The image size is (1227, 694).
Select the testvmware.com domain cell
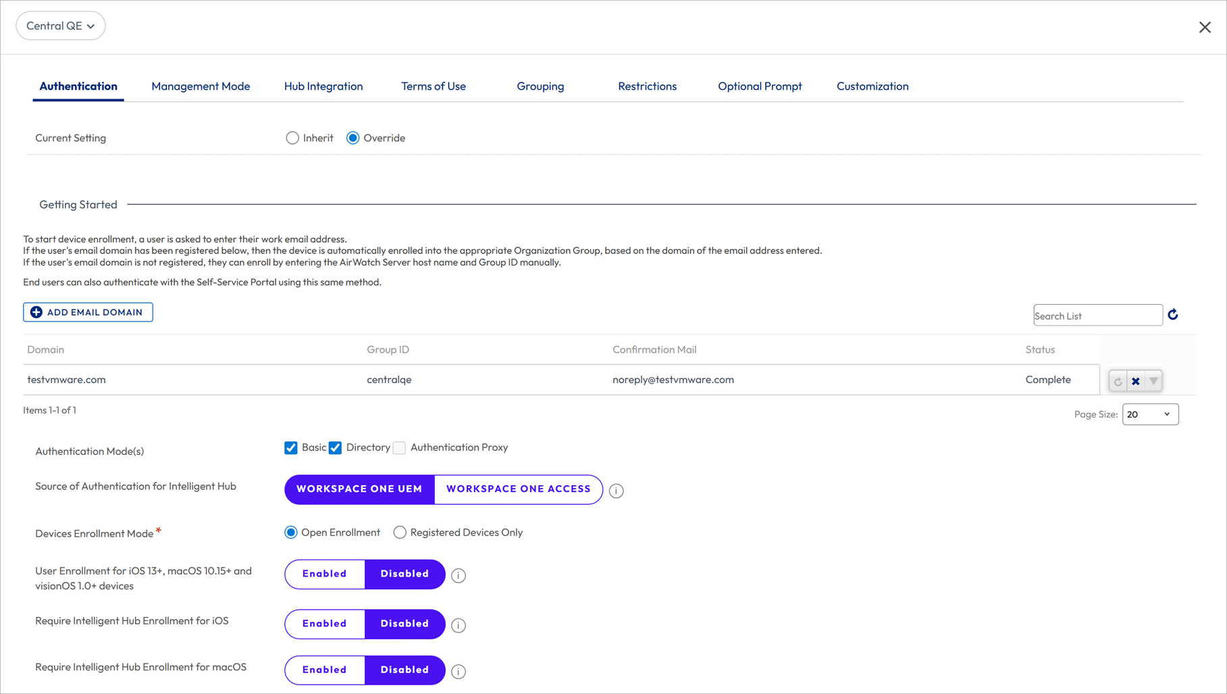point(66,380)
